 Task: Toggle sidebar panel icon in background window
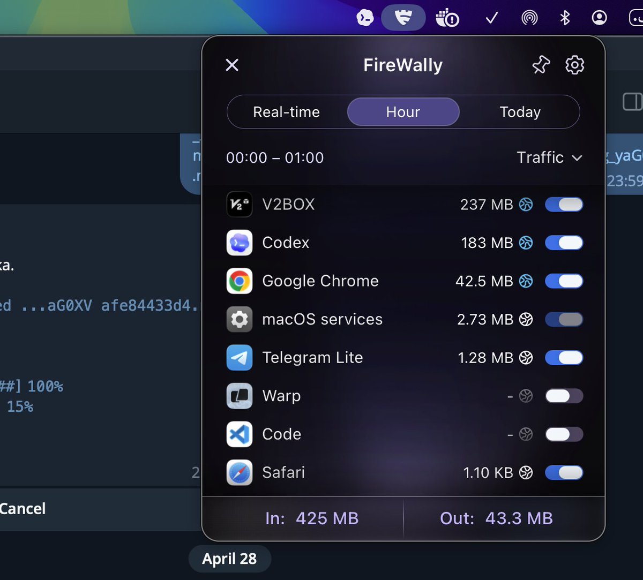click(x=632, y=102)
